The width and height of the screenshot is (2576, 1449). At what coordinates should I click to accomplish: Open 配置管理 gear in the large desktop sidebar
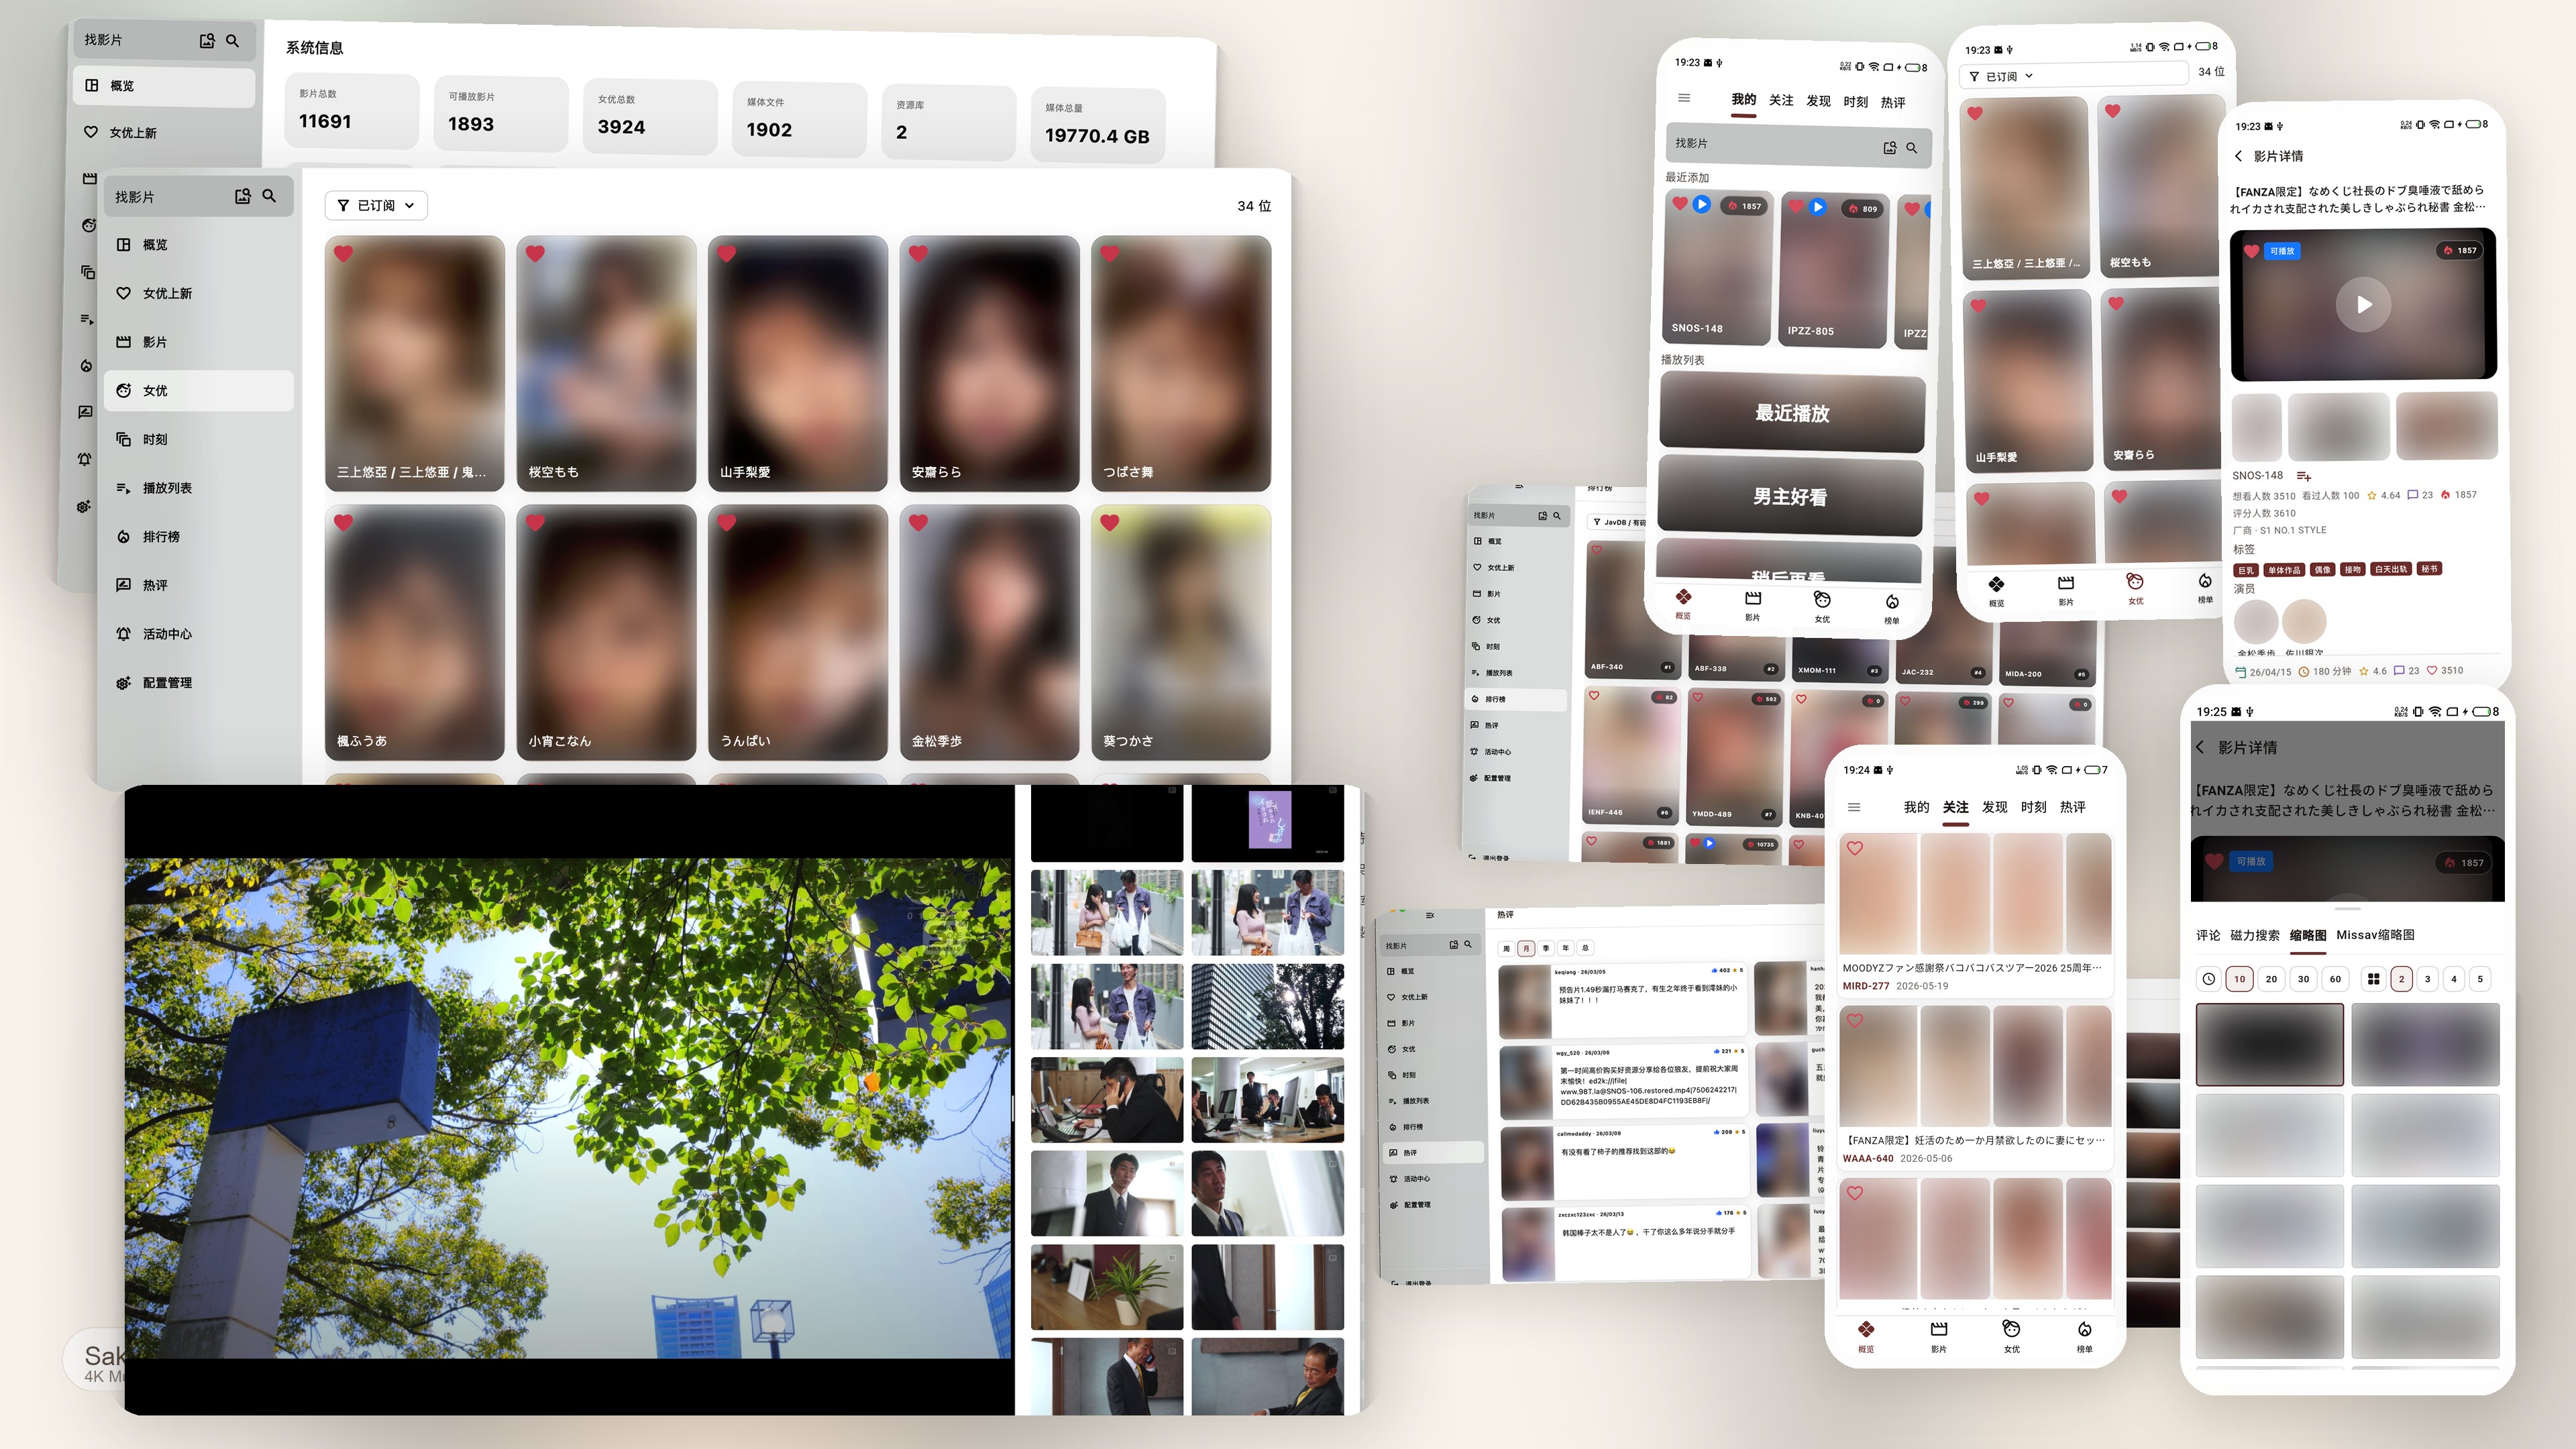[123, 683]
